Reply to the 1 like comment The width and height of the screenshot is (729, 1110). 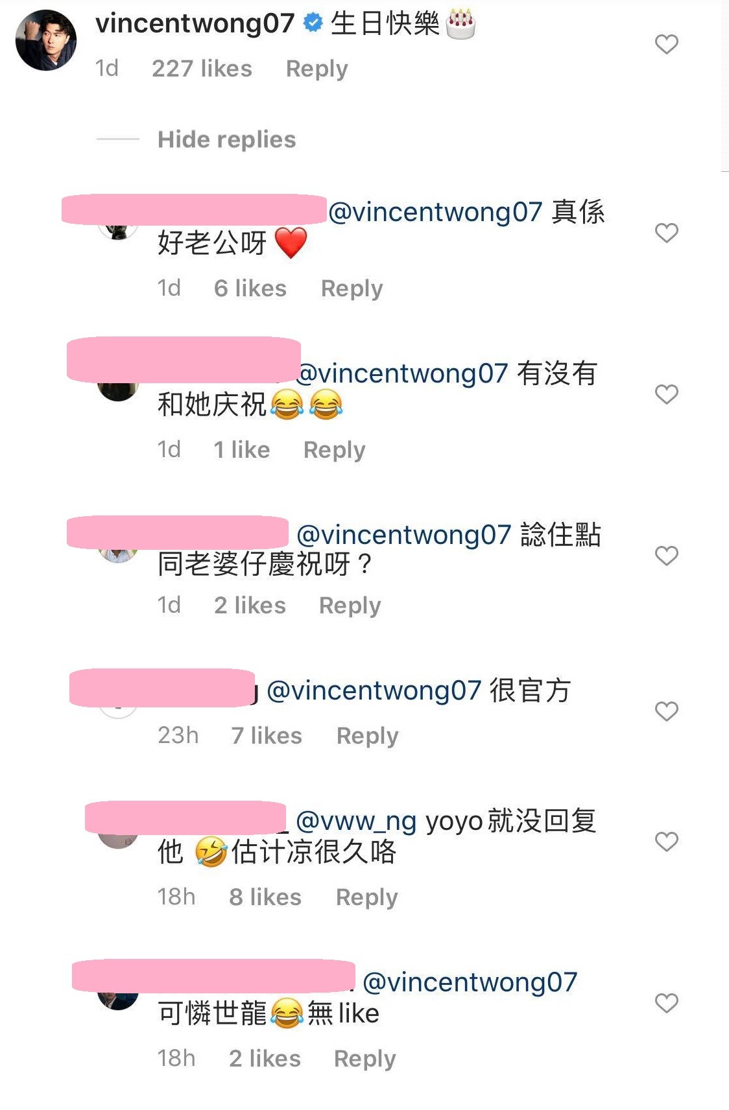coord(334,450)
